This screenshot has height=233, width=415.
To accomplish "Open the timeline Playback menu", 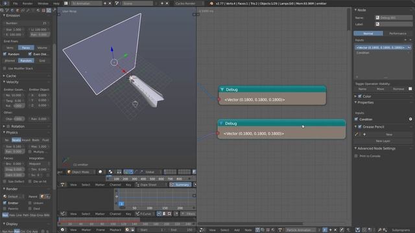I will click(x=115, y=230).
